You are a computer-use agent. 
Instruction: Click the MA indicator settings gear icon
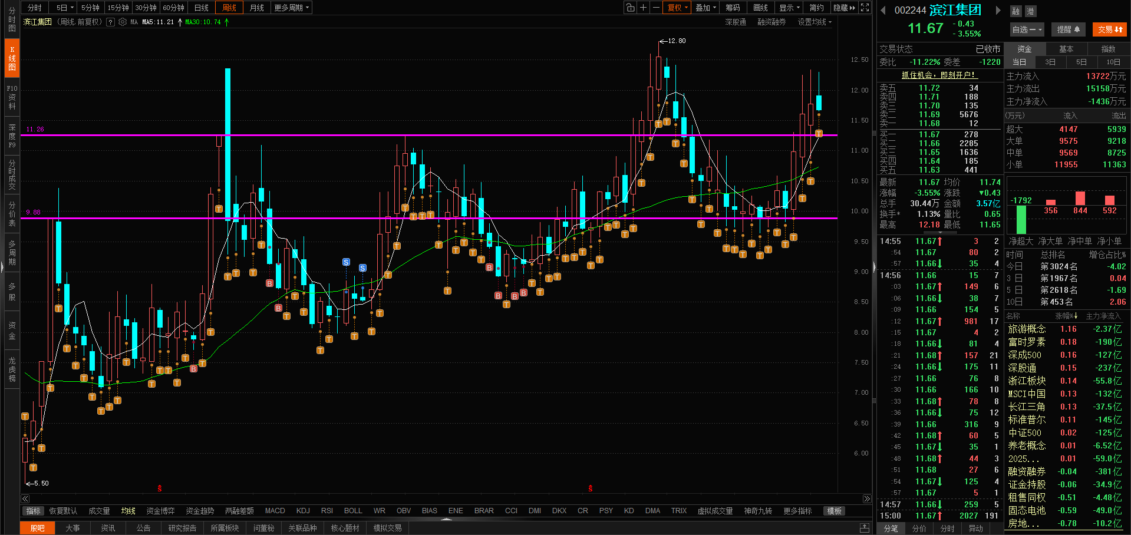123,22
